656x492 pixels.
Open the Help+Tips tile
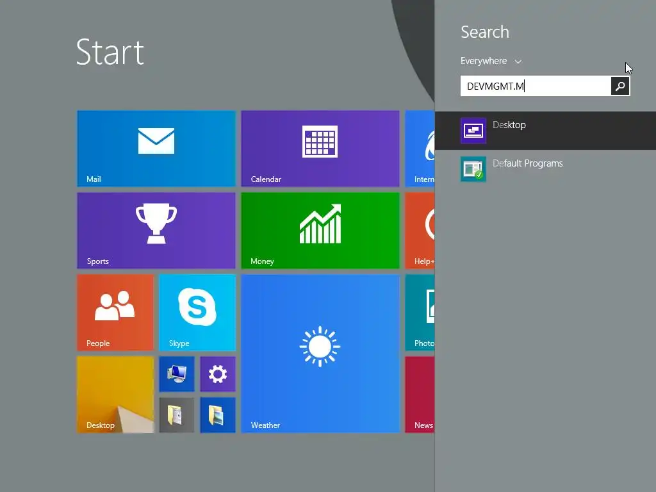tap(420, 231)
